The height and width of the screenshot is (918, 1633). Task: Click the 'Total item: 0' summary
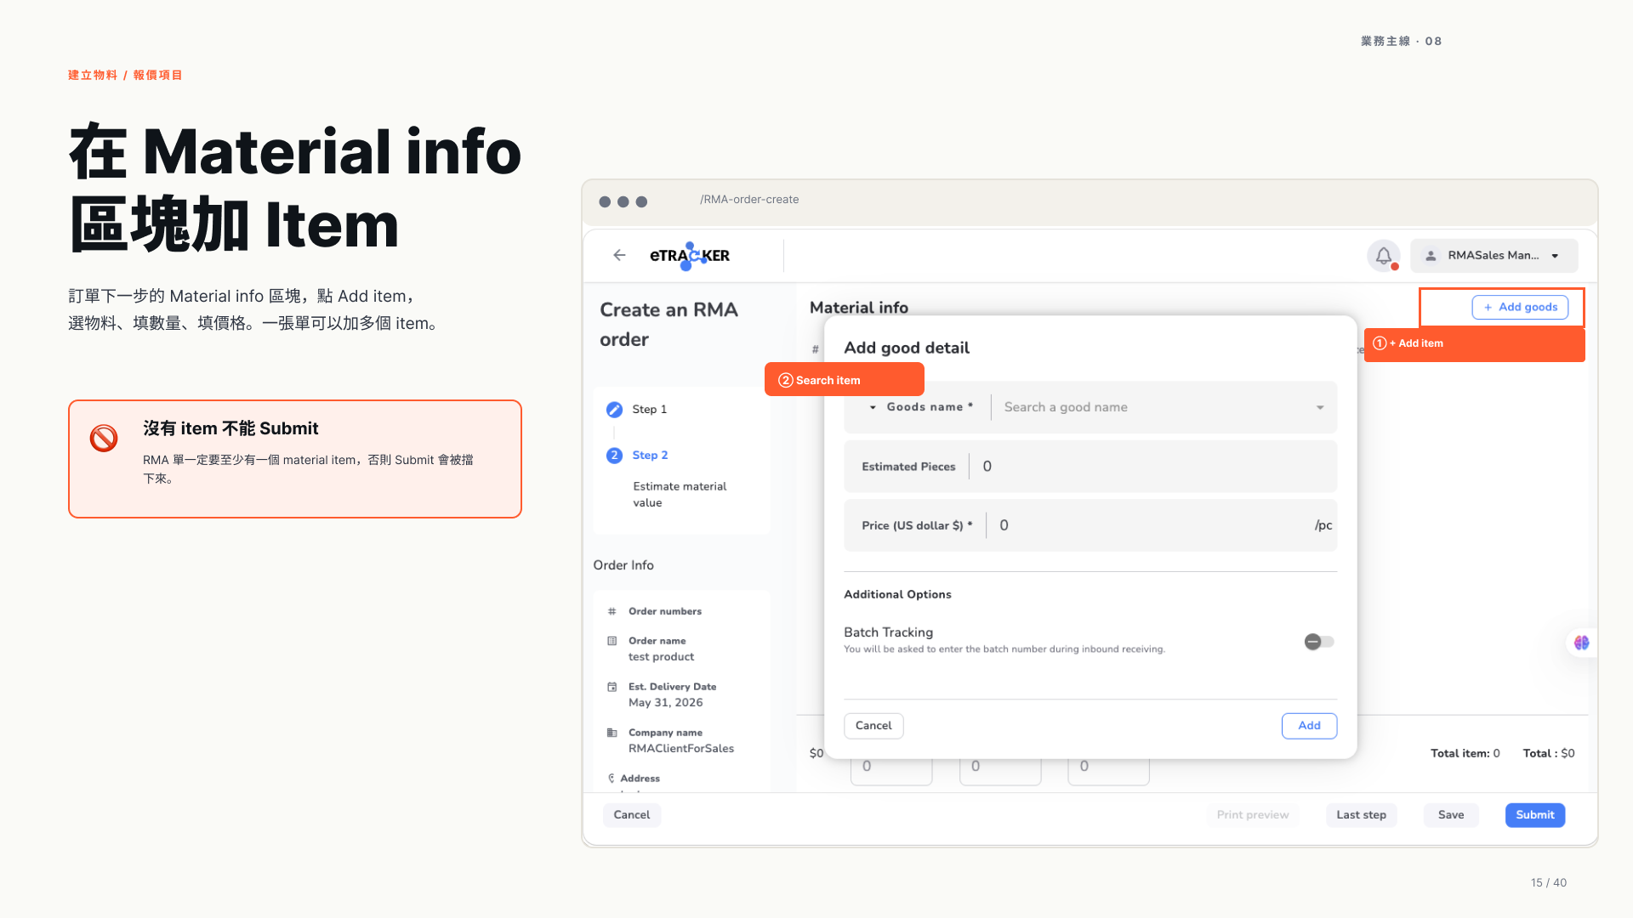click(1465, 753)
